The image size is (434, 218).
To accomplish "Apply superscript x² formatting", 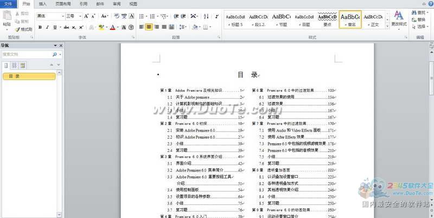I will pyautogui.click(x=81, y=28).
